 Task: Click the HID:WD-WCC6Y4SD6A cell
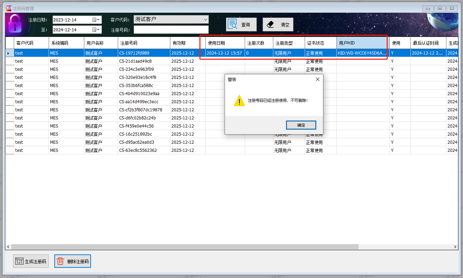(363, 53)
